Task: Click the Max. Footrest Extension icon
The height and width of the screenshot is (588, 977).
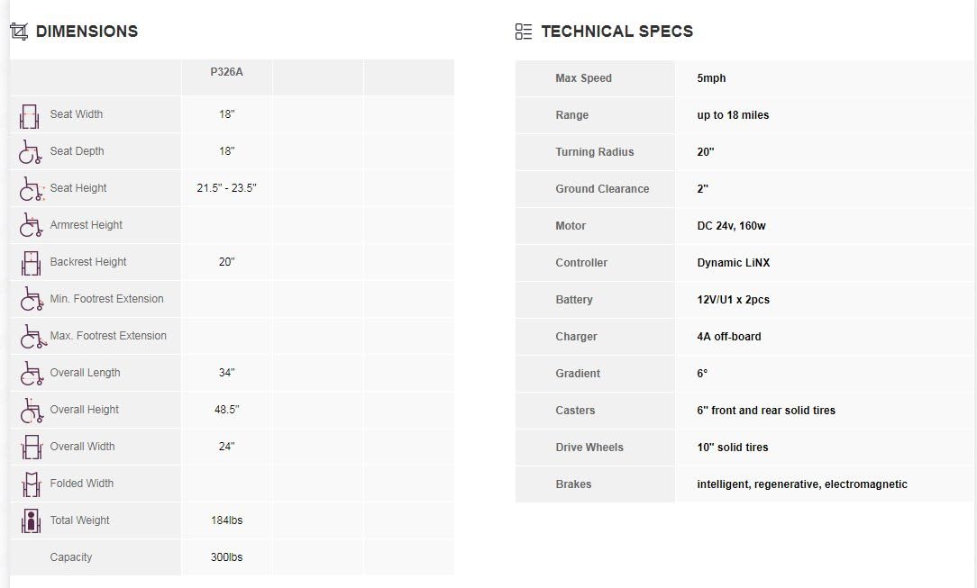Action: (33, 337)
